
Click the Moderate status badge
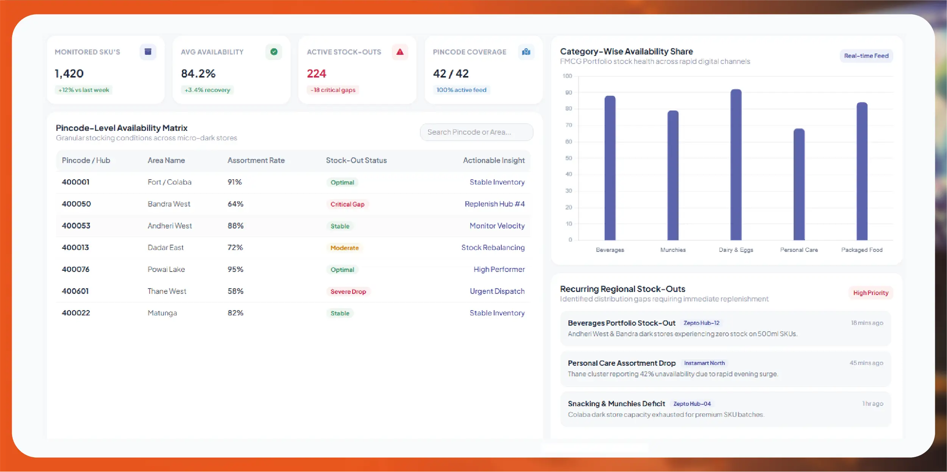click(344, 248)
